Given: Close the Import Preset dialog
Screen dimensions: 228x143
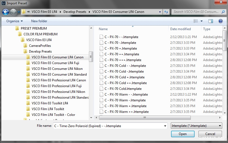Looking at the screenshot, I should [x=221, y=2].
